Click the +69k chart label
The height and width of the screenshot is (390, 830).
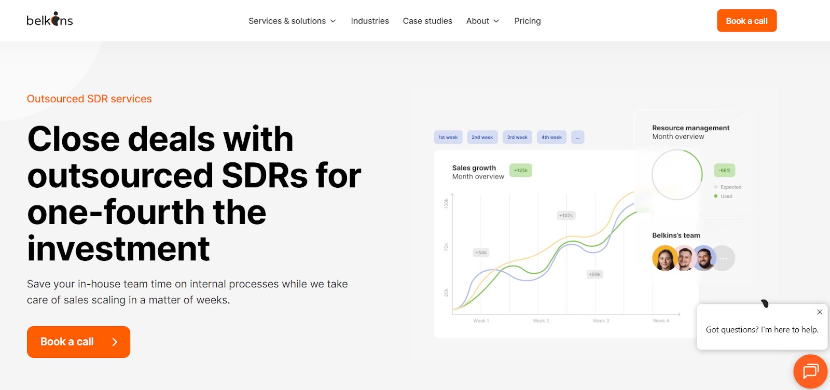click(594, 274)
